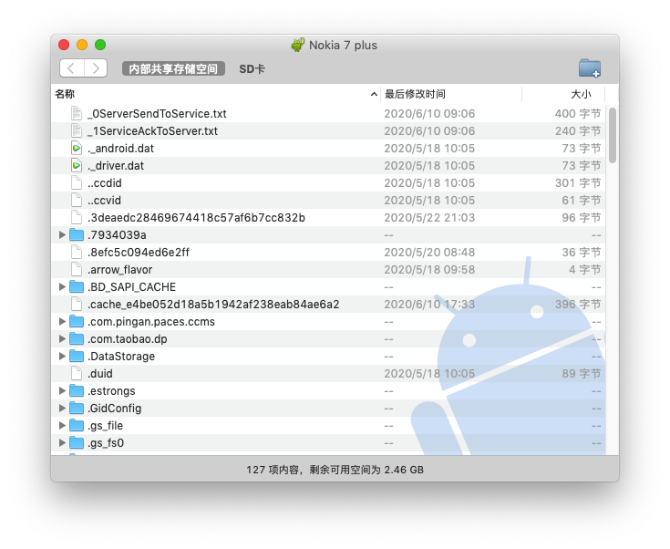Select the _0ServerSendToService.txt file name
The width and height of the screenshot is (670, 549).
coord(157,114)
